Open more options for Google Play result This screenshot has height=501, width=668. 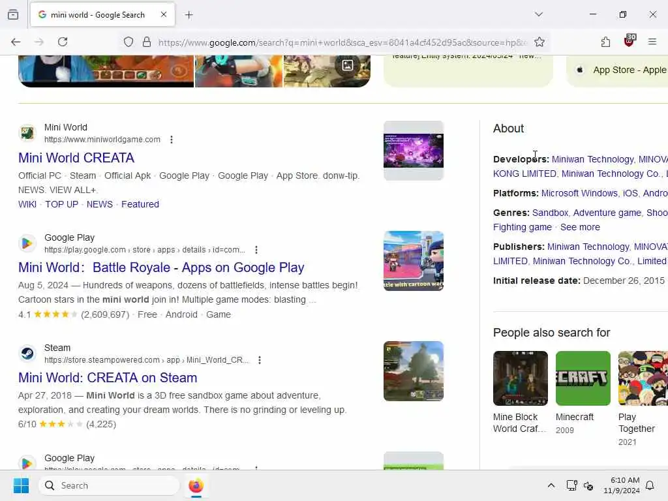tap(256, 250)
